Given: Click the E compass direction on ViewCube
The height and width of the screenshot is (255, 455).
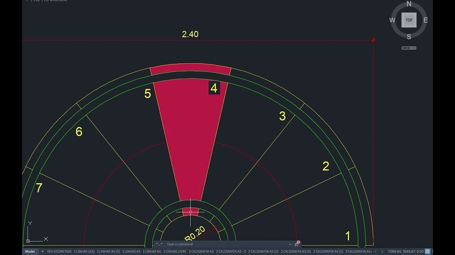Looking at the screenshot, I should (425, 20).
